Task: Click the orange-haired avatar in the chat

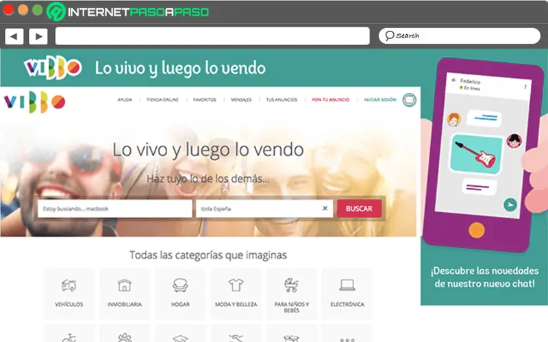Action: [x=454, y=120]
